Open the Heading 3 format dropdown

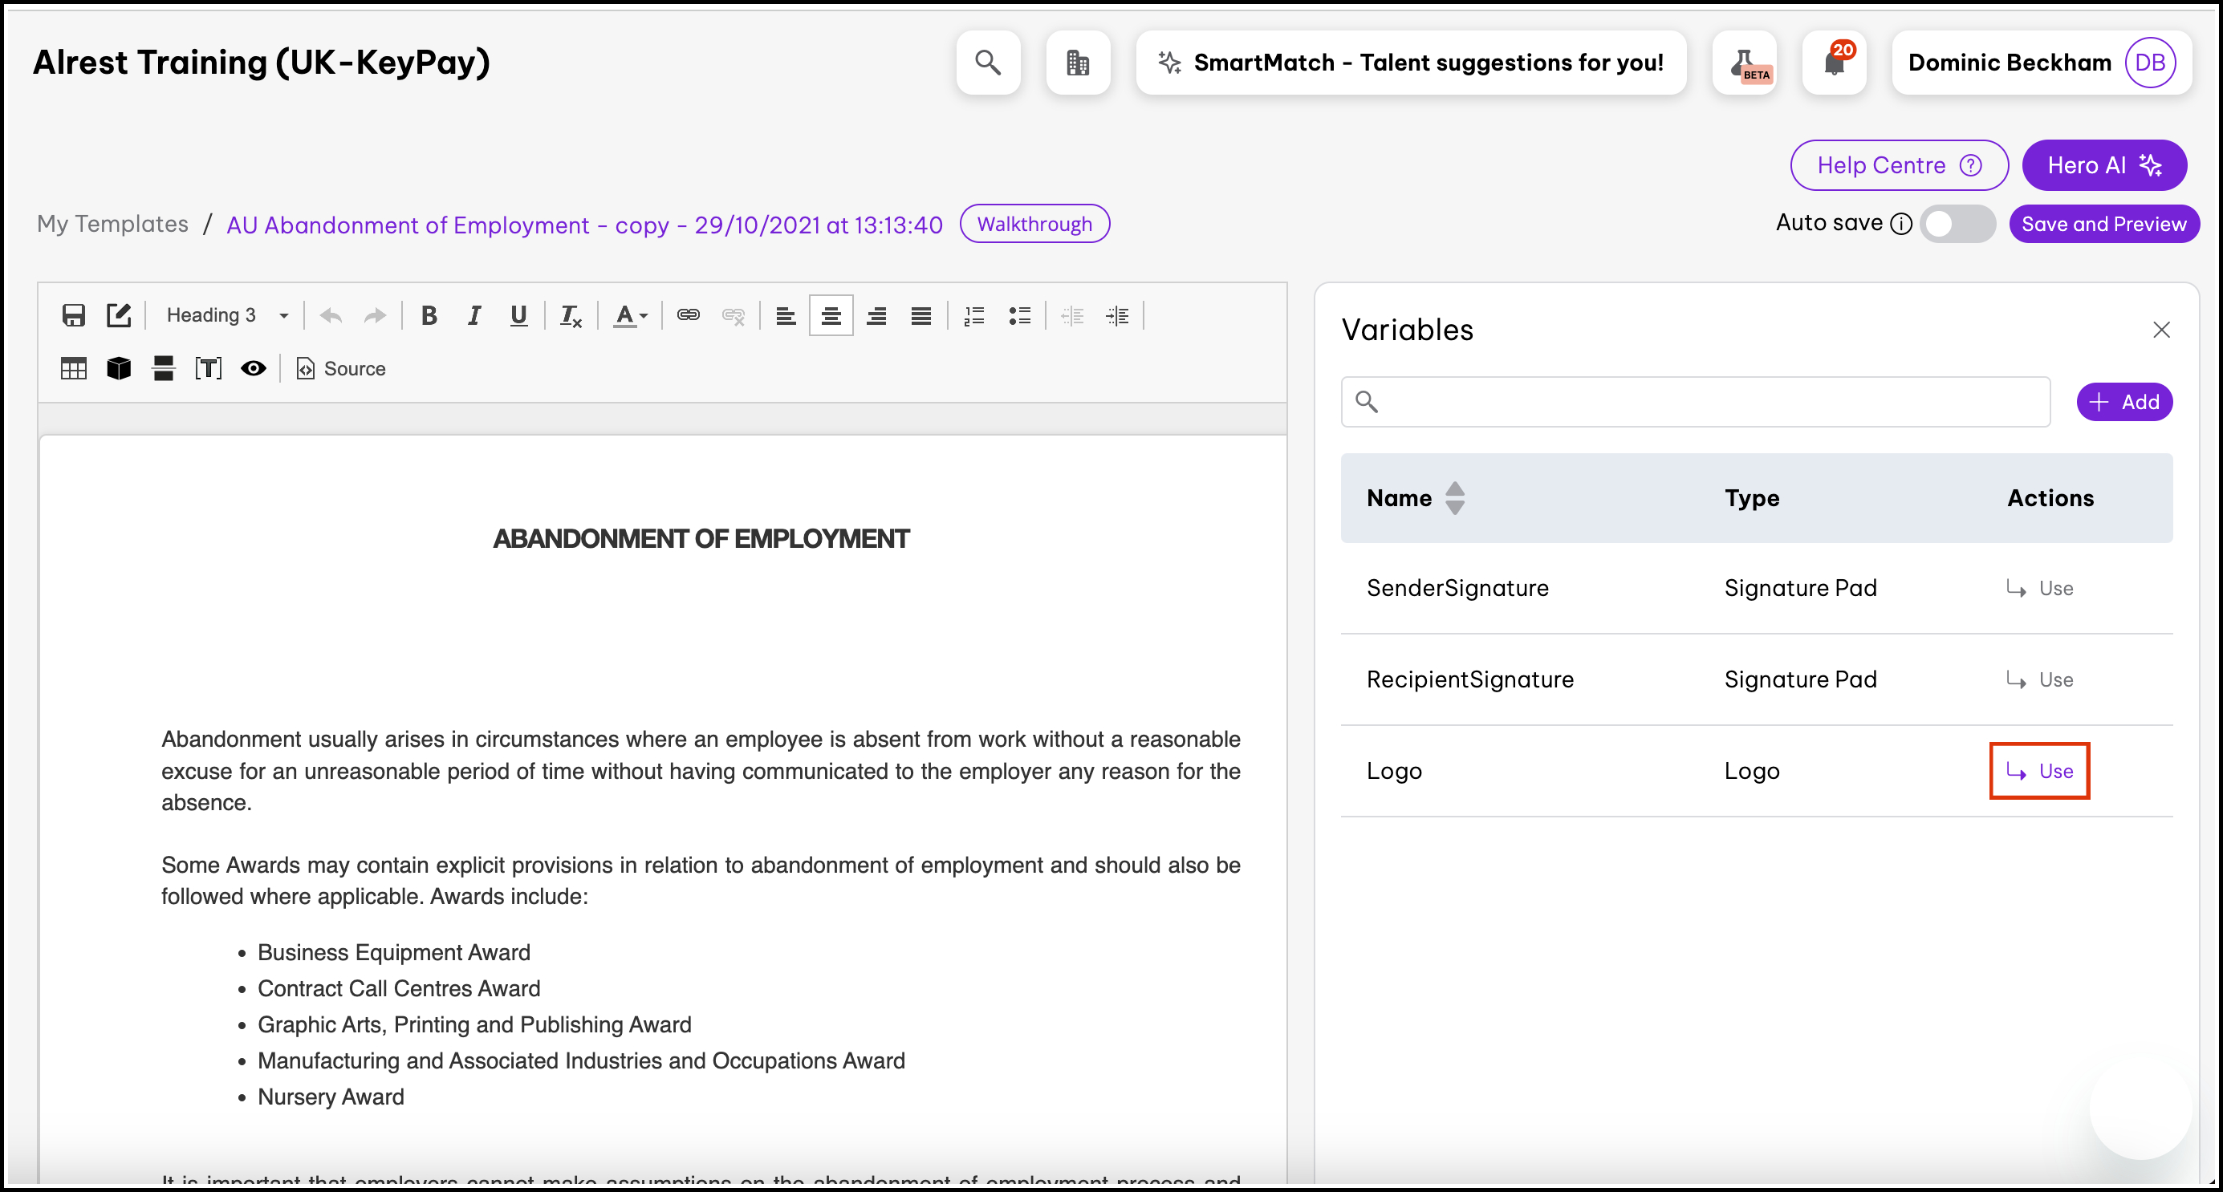tap(226, 316)
